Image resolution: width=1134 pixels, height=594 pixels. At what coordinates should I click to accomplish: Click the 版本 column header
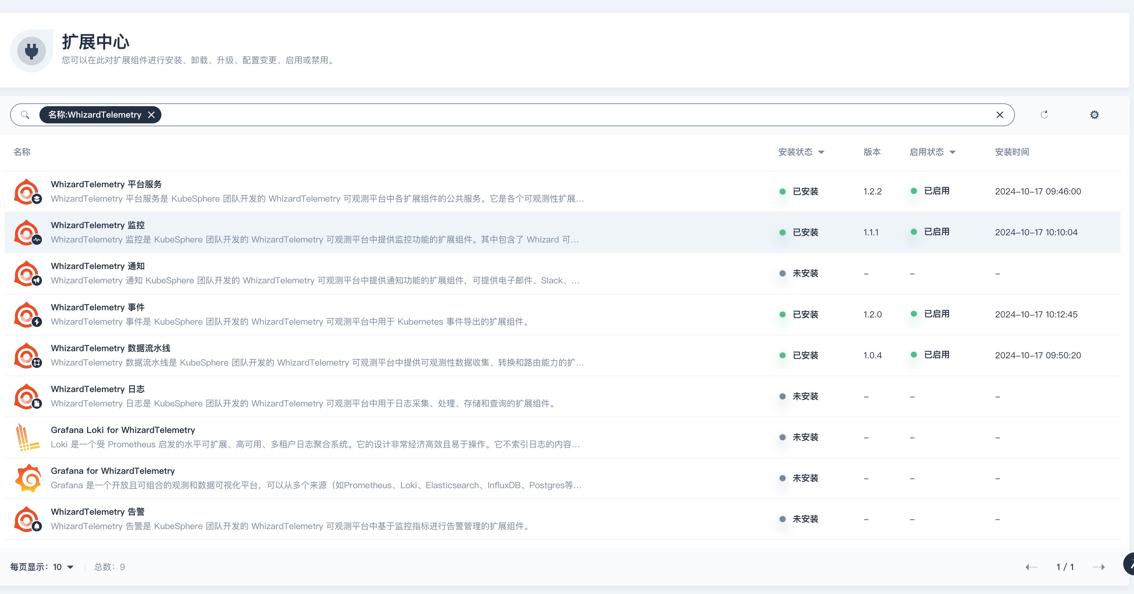click(x=872, y=152)
